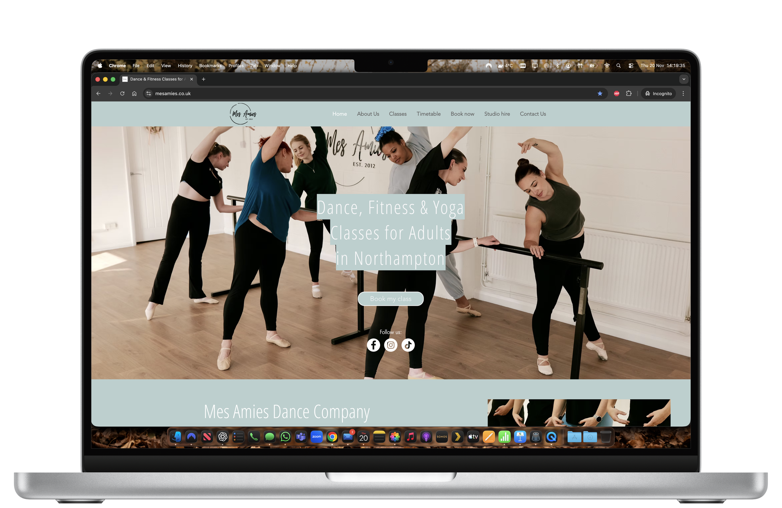The image size is (782, 508).
Task: Open Wi-Fi status in menu bar
Action: point(607,66)
